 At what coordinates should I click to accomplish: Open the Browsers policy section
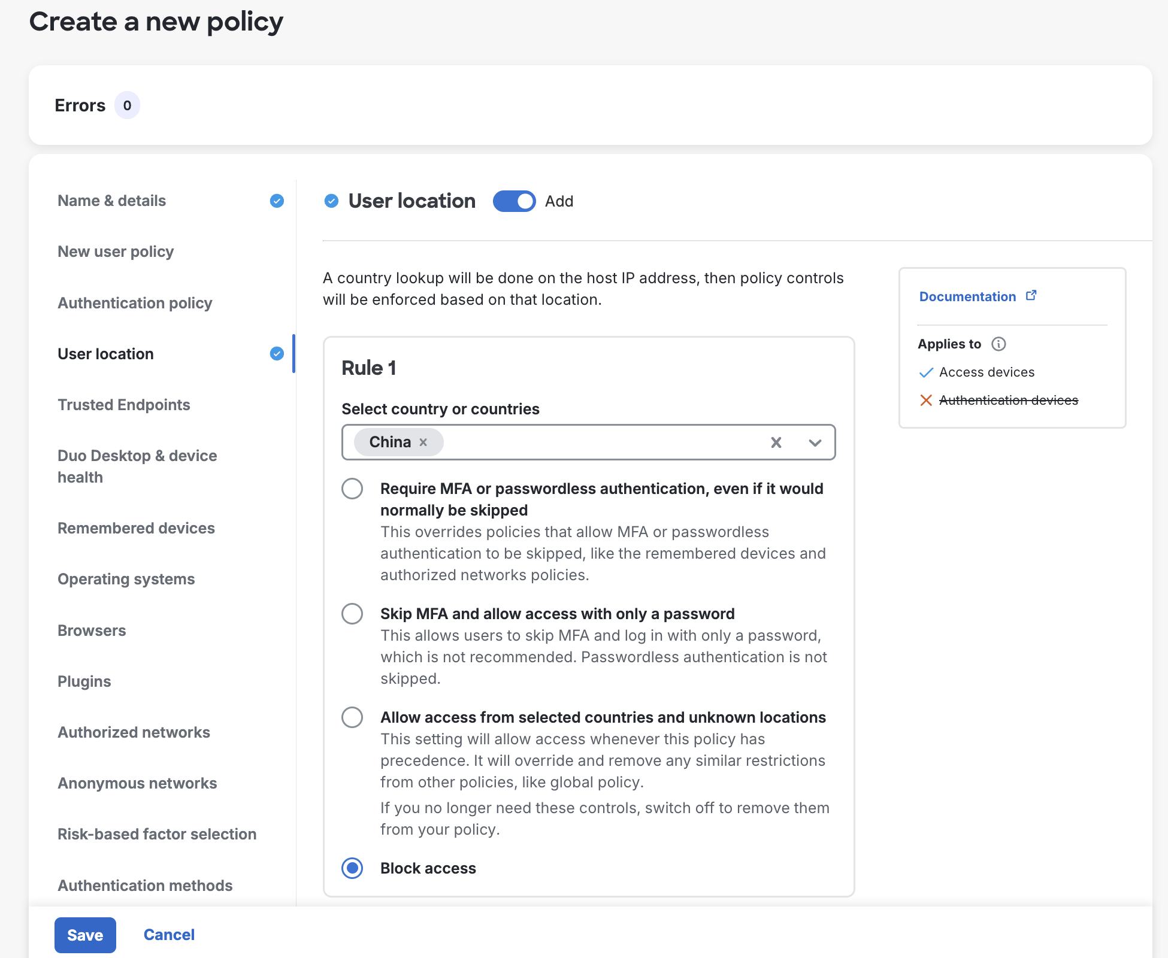pos(92,630)
